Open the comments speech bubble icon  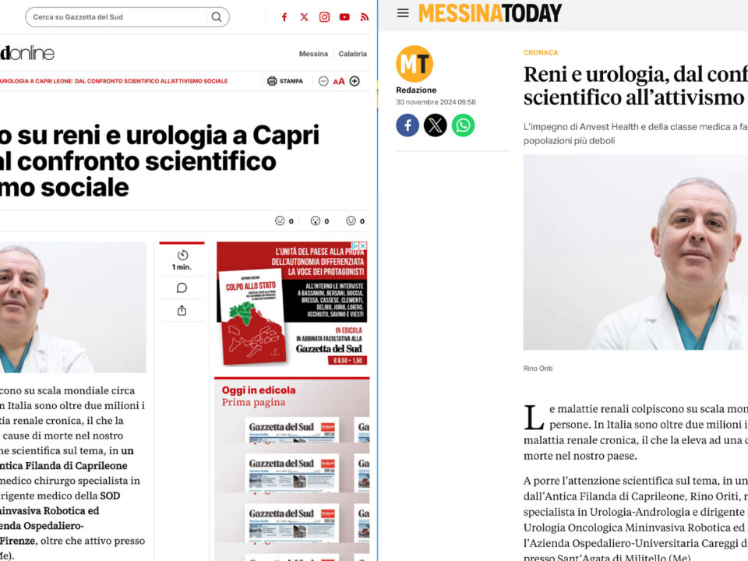coord(182,288)
